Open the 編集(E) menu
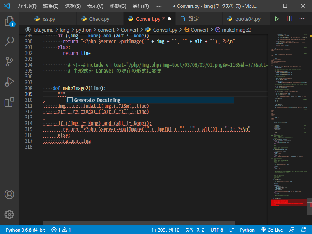 pyautogui.click(x=51, y=6)
